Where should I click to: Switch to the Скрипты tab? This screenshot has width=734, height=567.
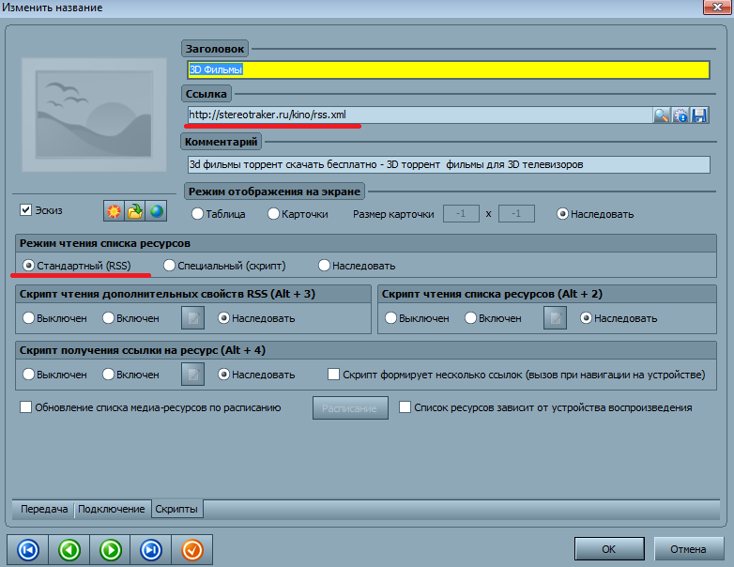(x=176, y=509)
